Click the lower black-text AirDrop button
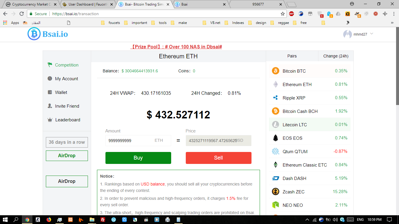The width and height of the screenshot is (399, 224). [x=67, y=181]
